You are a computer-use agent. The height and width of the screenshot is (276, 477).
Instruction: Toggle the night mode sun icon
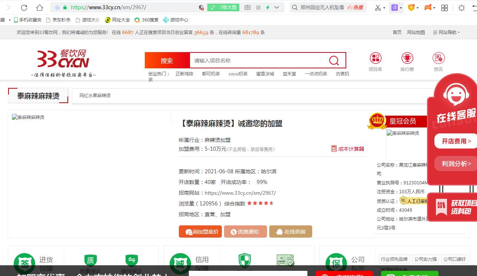click(x=461, y=7)
